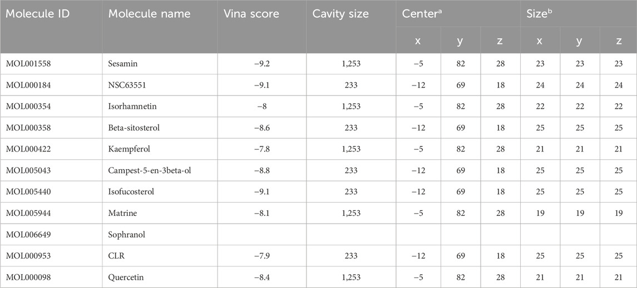Click the Isorhamnetin row name
This screenshot has height=288, width=637.
(160, 107)
